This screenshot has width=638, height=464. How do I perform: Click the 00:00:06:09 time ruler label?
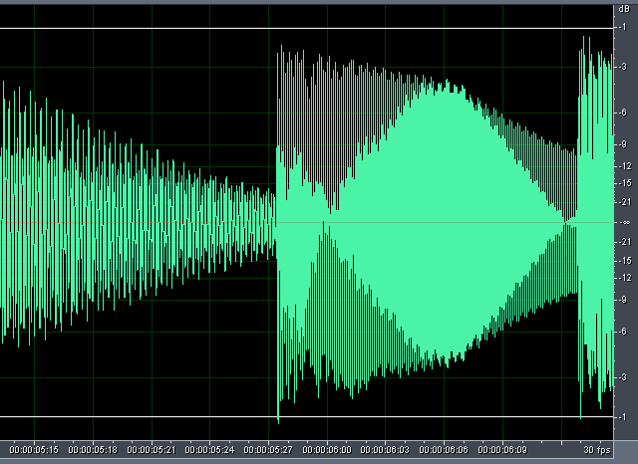(502, 450)
